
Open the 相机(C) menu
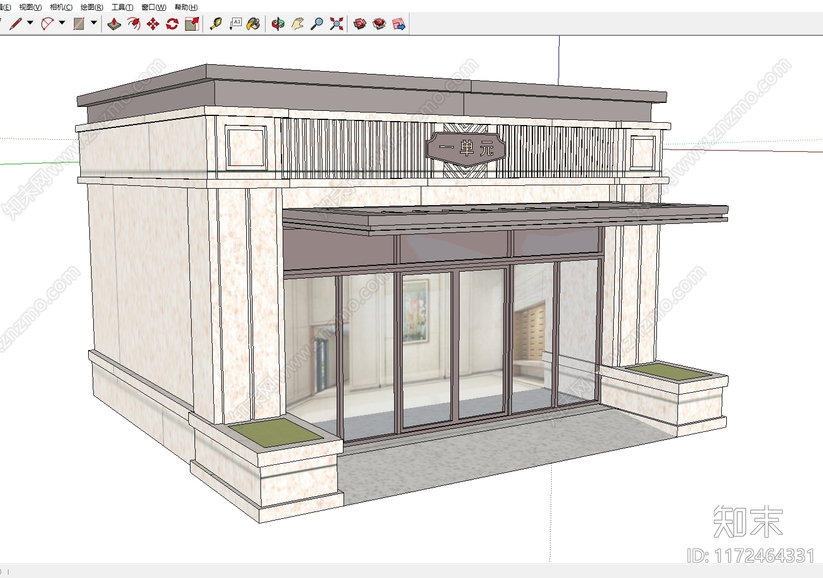[x=61, y=7]
